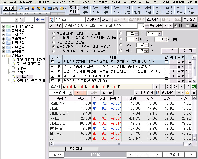Expand the 재무분석 tree folder
The image size is (198, 159).
click(x=3, y=47)
